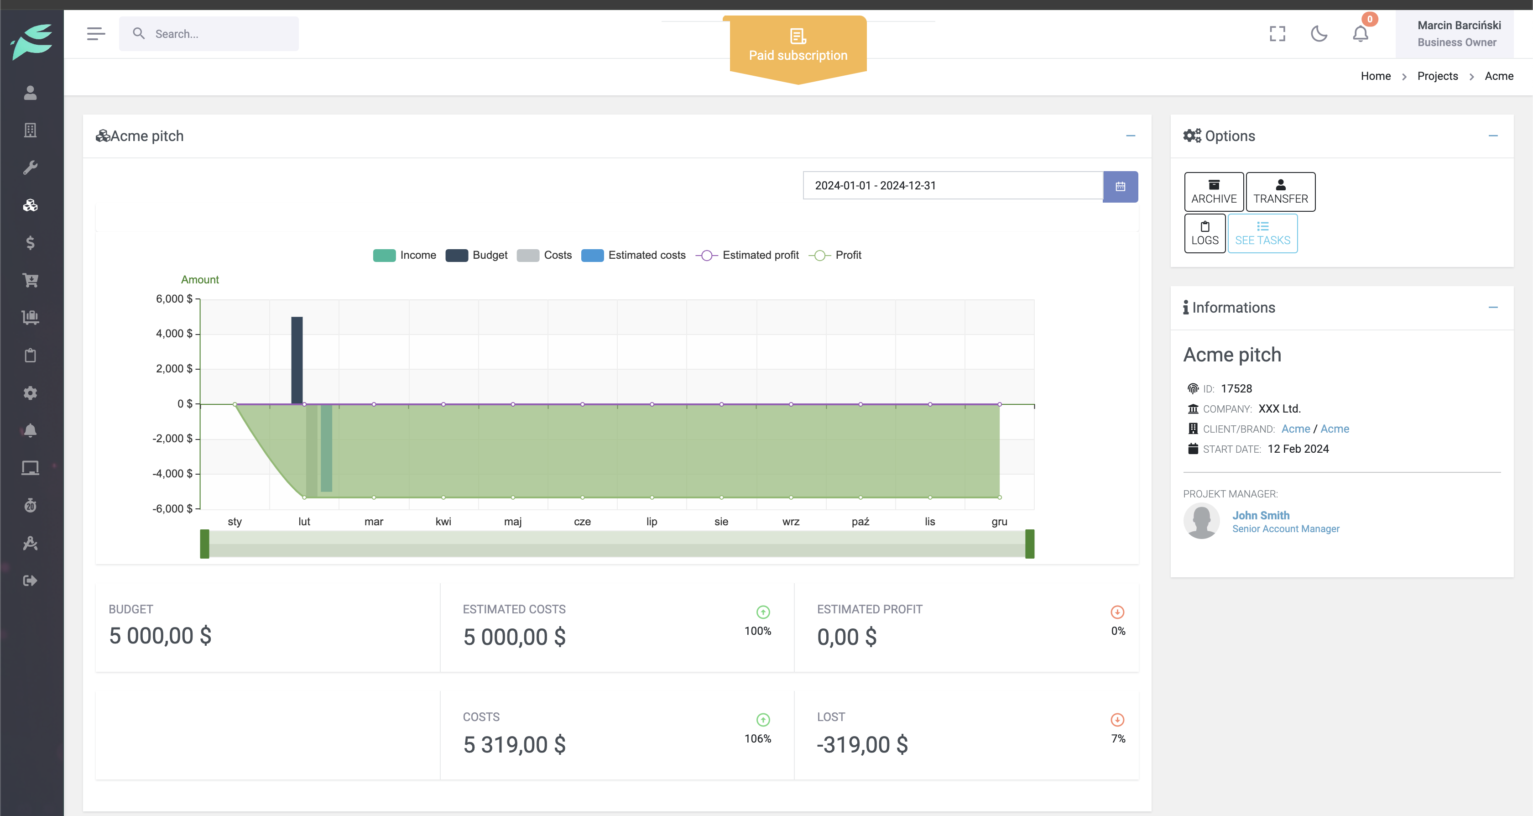Open the luggage cart sidebar icon
This screenshot has width=1533, height=816.
pyautogui.click(x=31, y=317)
